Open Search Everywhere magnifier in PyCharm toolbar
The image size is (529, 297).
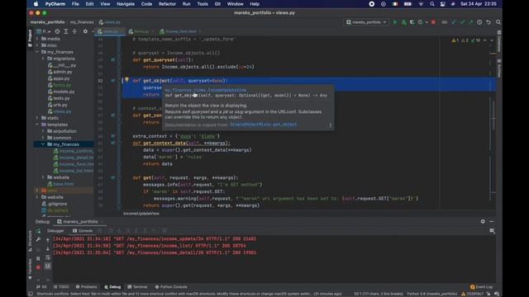pos(498,22)
